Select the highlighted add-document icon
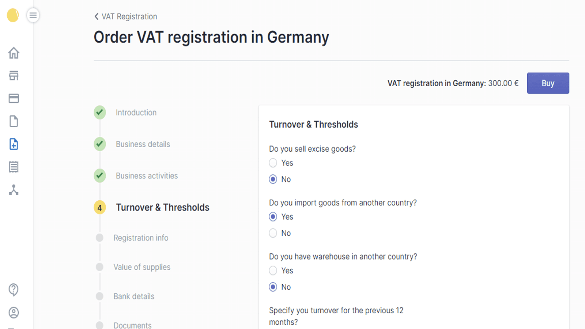This screenshot has height=329, width=585. pyautogui.click(x=14, y=144)
